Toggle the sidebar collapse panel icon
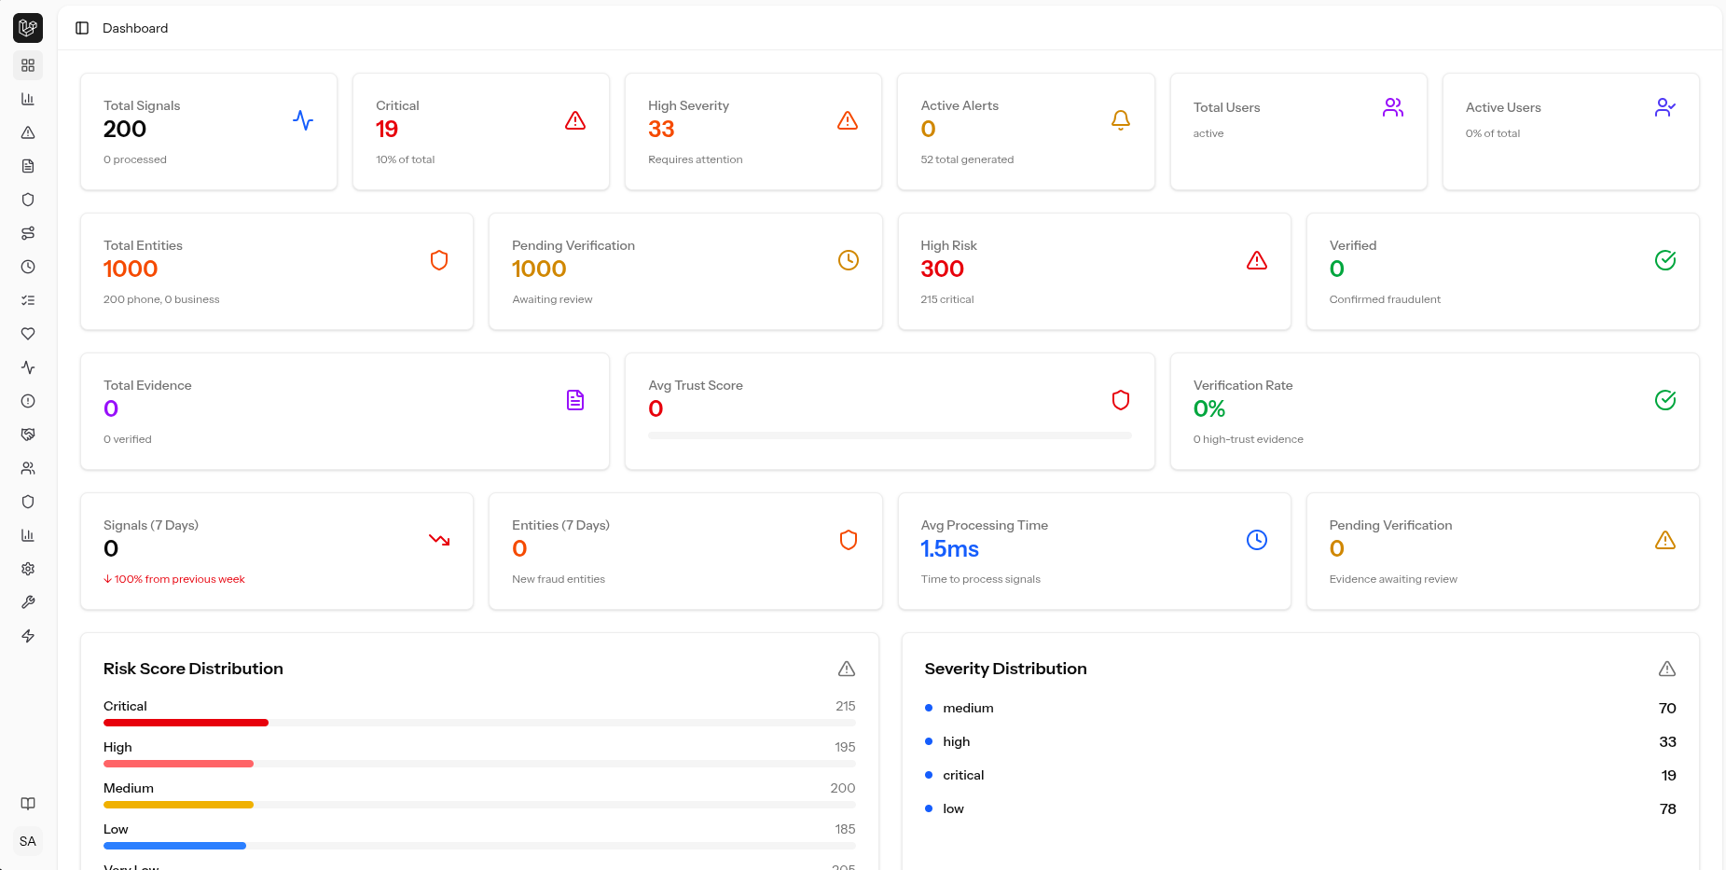The width and height of the screenshot is (1726, 870). [x=82, y=28]
